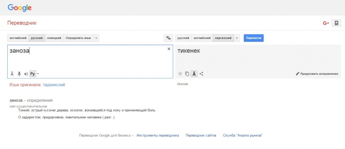The height and width of the screenshot is (149, 345).
Task: Toggle transliteration of the translation
Action: pyautogui.click(x=194, y=74)
